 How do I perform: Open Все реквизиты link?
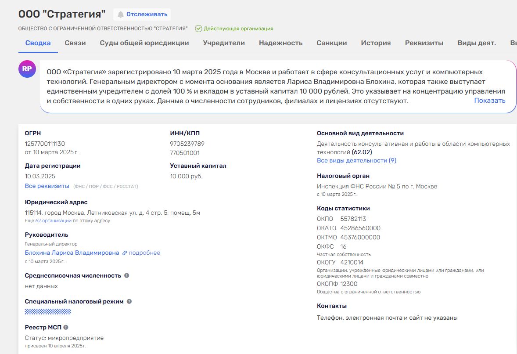coord(47,186)
